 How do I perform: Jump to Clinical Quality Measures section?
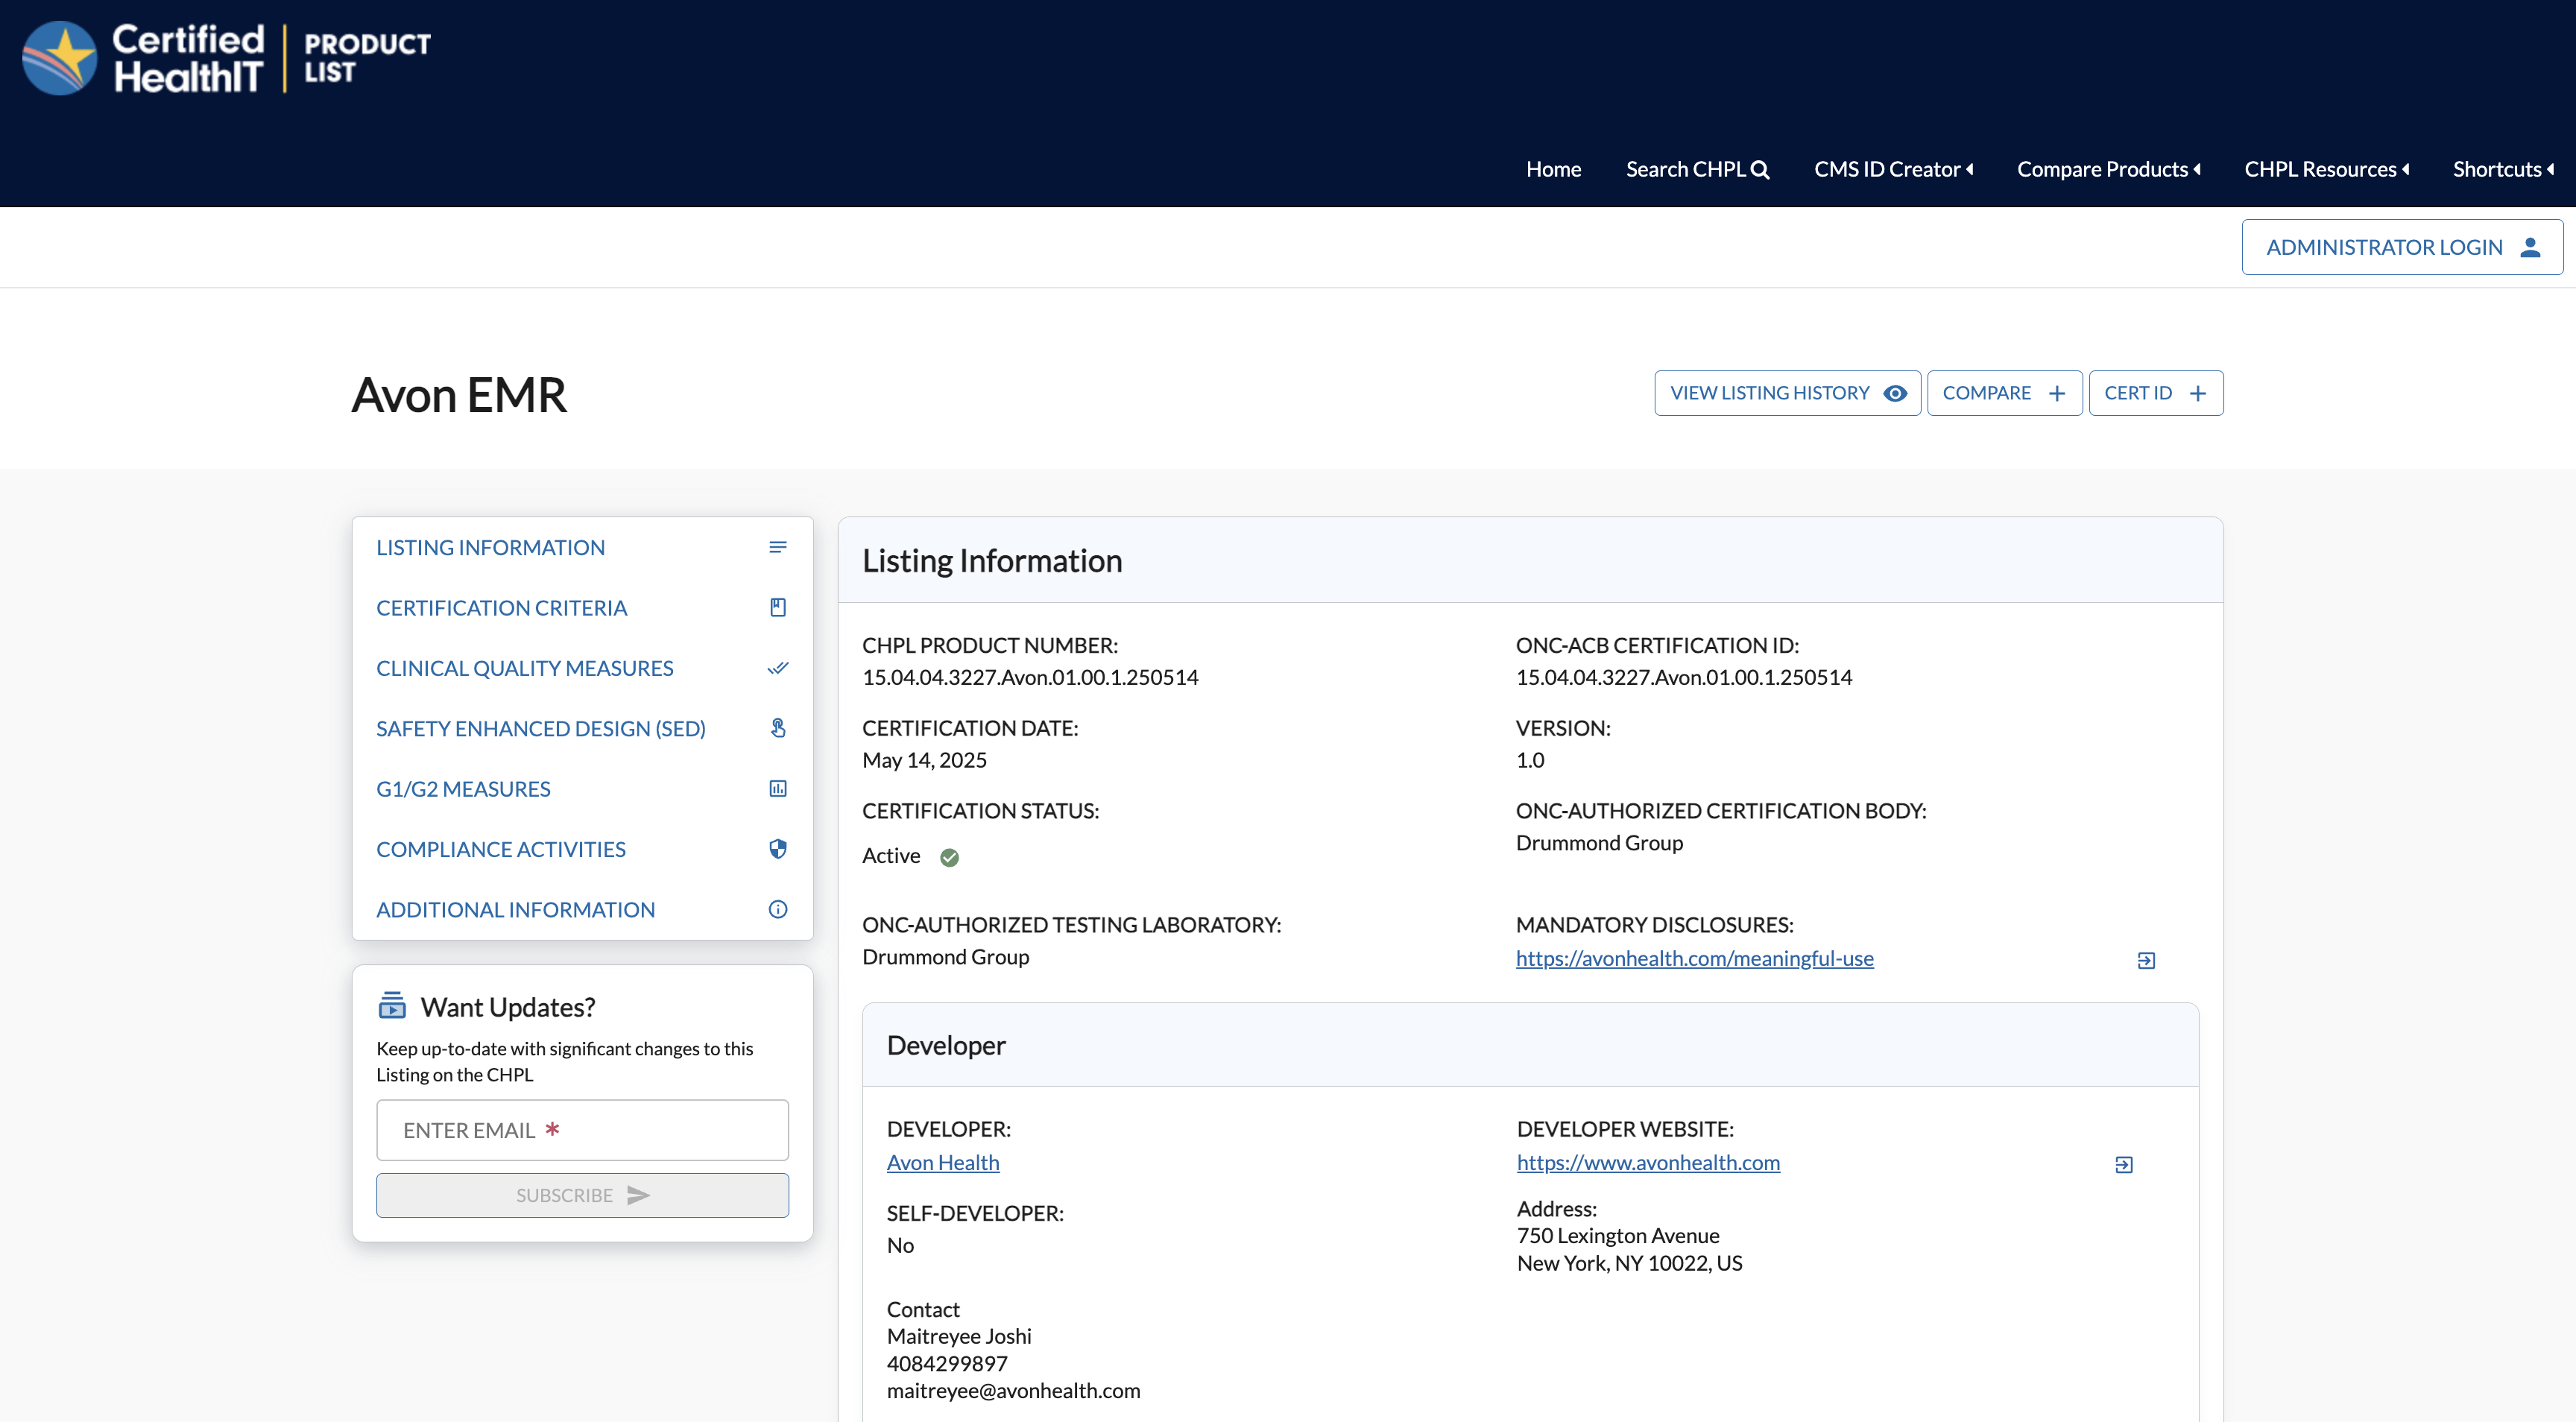[x=582, y=668]
